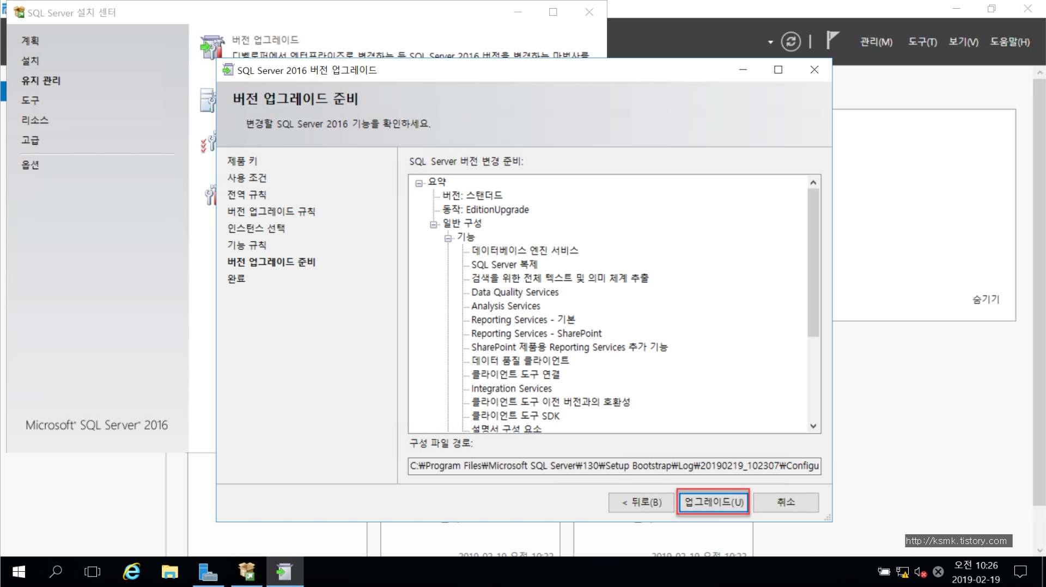Select 클라이언트 도구 연결 row
The image size is (1046, 587).
pyautogui.click(x=515, y=374)
